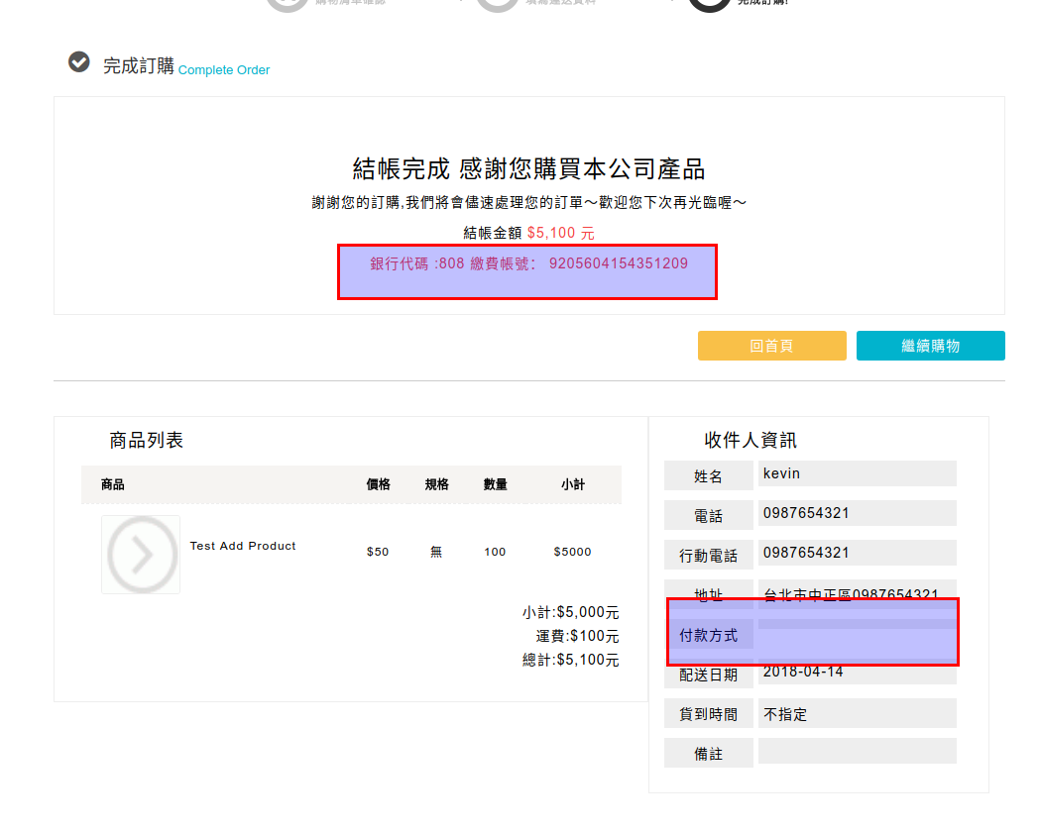Click the Test Add Product name

243,546
